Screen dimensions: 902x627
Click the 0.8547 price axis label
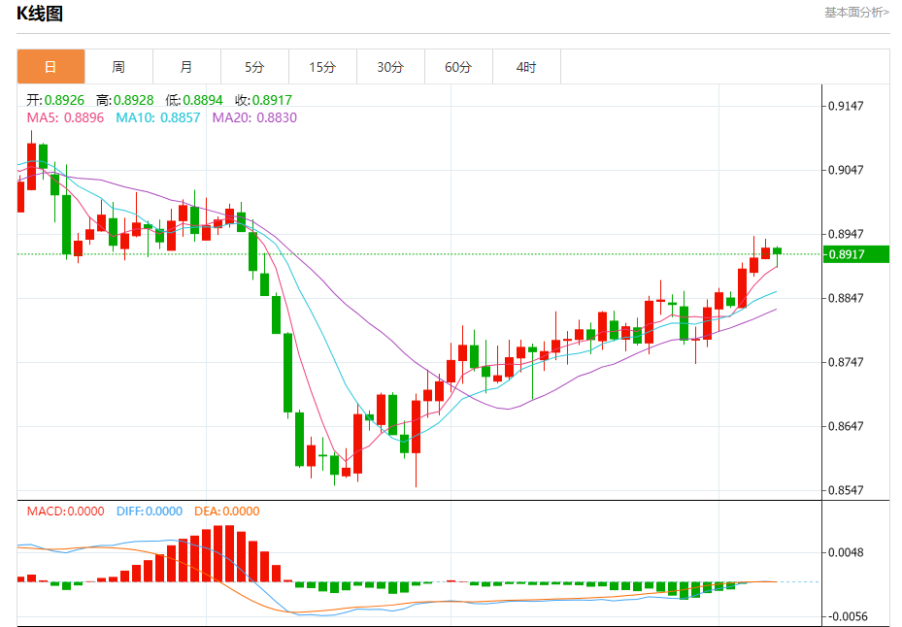tap(846, 490)
